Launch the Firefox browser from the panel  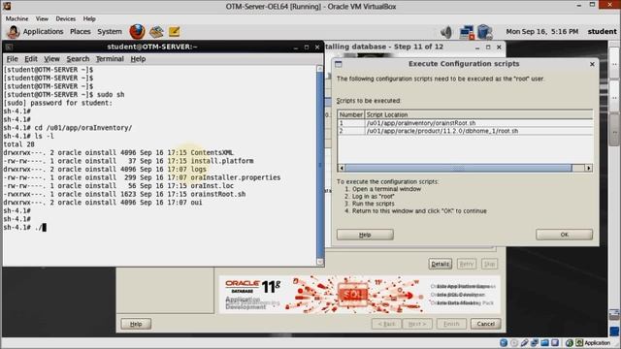(137, 31)
